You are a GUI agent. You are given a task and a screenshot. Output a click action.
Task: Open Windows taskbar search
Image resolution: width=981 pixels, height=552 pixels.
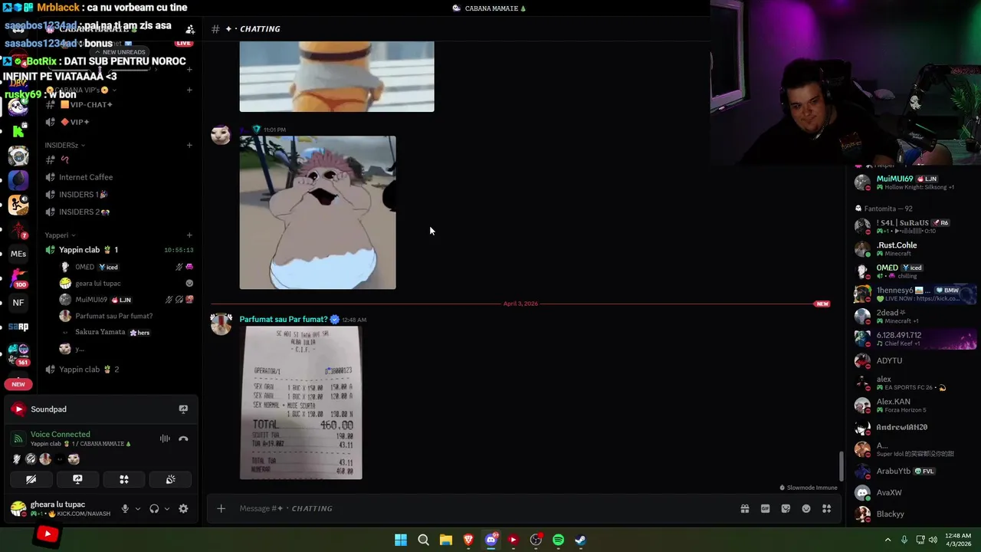[x=423, y=540]
